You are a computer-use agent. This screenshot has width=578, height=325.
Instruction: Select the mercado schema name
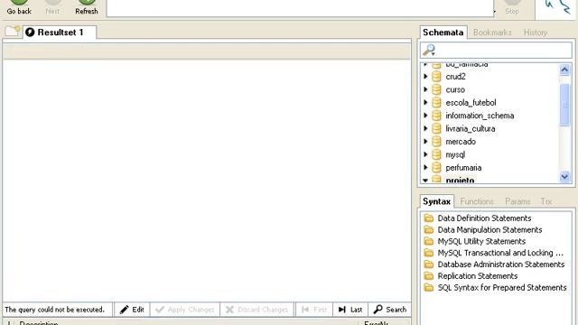(x=461, y=142)
